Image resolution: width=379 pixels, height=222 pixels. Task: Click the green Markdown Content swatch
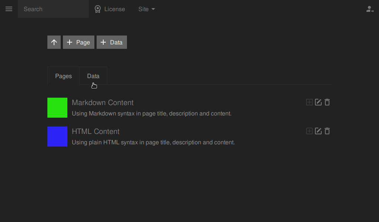[x=57, y=108]
